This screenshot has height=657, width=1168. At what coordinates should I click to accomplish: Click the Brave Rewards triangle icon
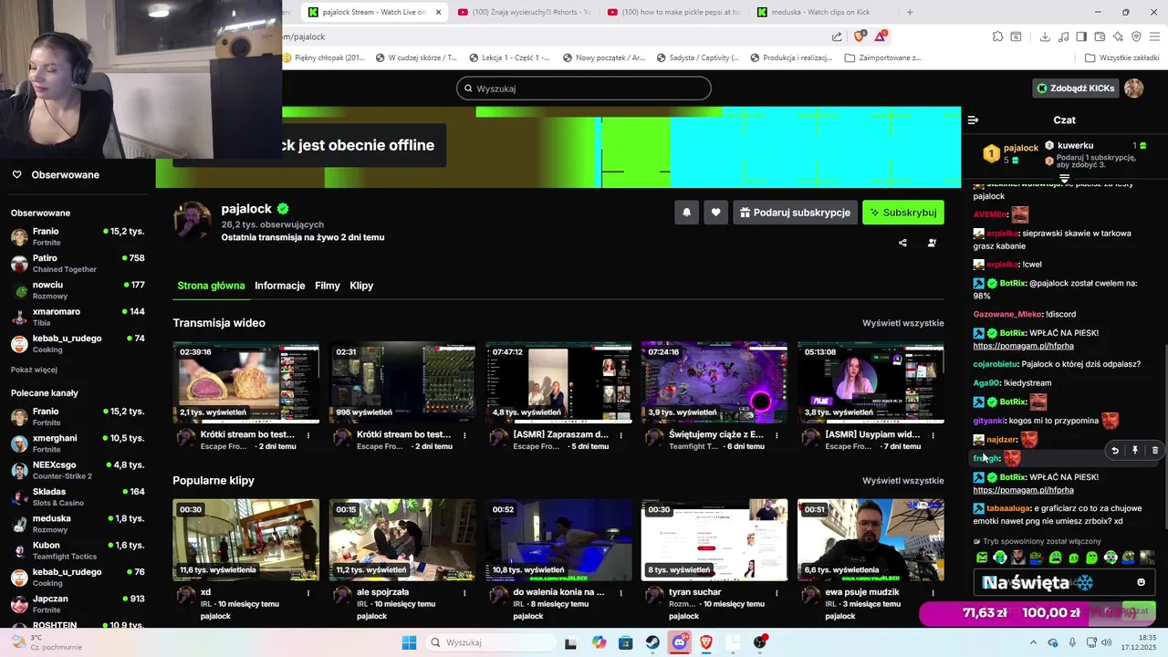click(x=881, y=36)
